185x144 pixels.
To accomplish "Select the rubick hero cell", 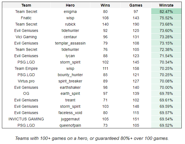I will tap(70, 24).
